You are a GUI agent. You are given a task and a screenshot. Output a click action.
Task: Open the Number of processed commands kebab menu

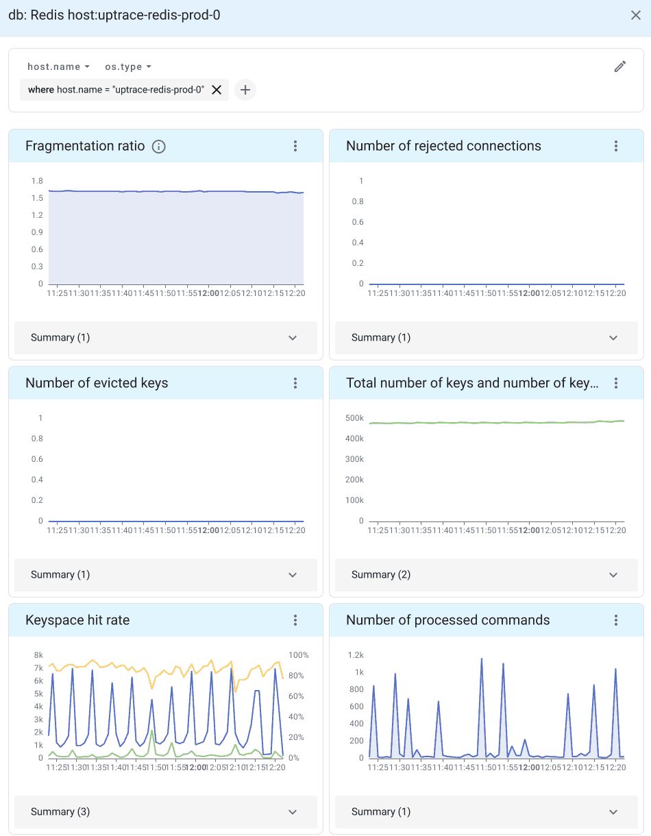[x=615, y=620]
